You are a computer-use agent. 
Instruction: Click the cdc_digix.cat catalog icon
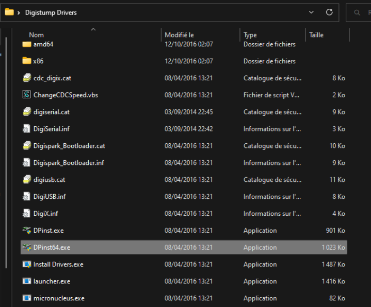(27, 78)
